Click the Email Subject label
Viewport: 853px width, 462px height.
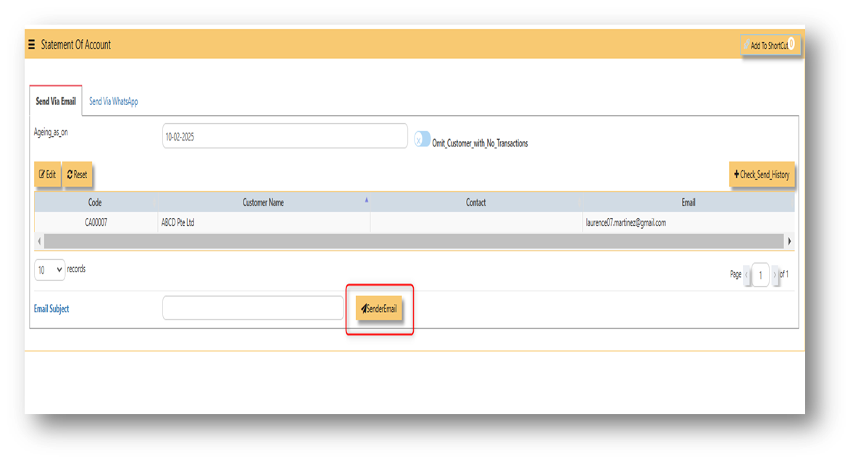coord(51,308)
